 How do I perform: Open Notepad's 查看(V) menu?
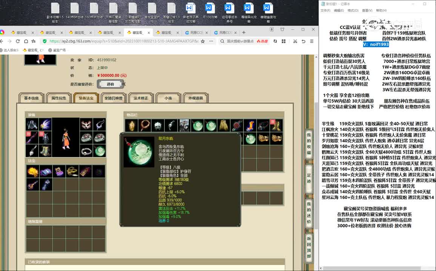[x=367, y=11]
